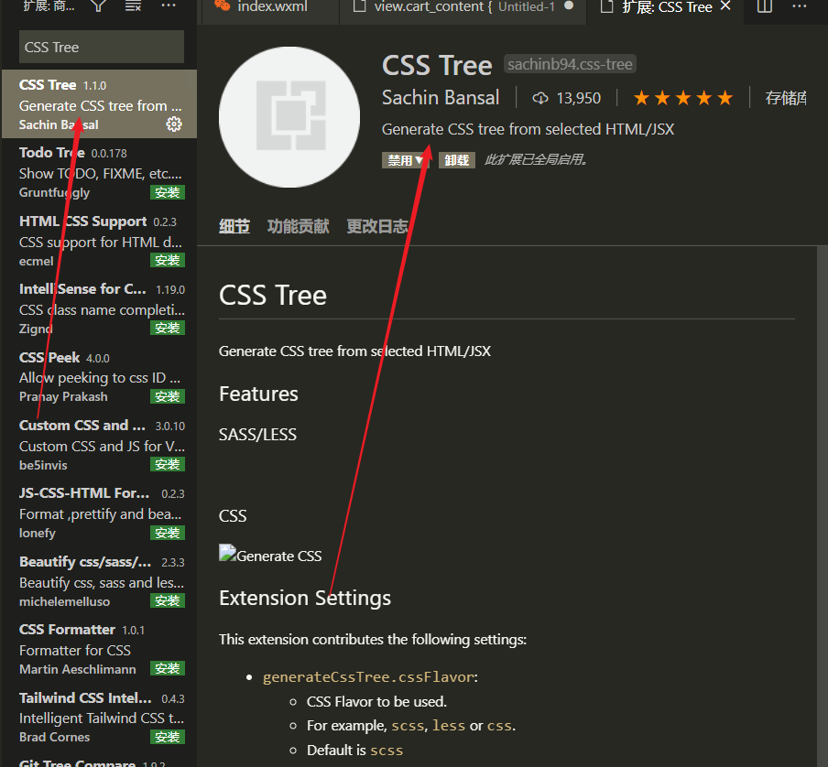Open the 细节 details tab
This screenshot has height=767, width=828.
(x=234, y=226)
